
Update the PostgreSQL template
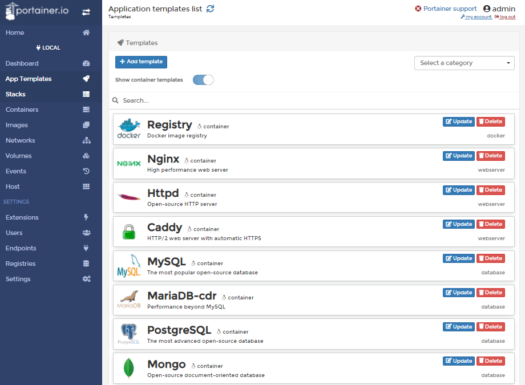(459, 327)
